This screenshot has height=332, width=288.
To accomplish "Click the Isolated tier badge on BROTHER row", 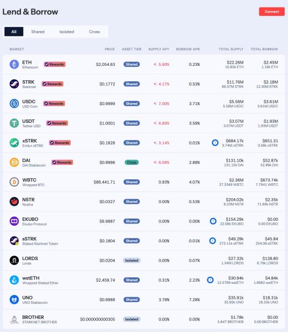I will 132,319.
